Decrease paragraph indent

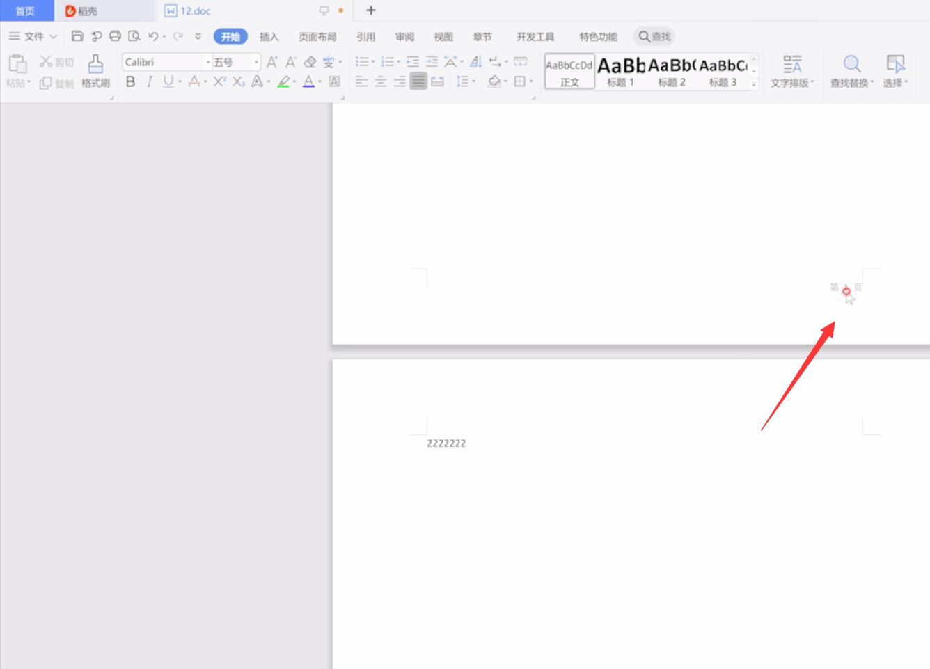413,62
